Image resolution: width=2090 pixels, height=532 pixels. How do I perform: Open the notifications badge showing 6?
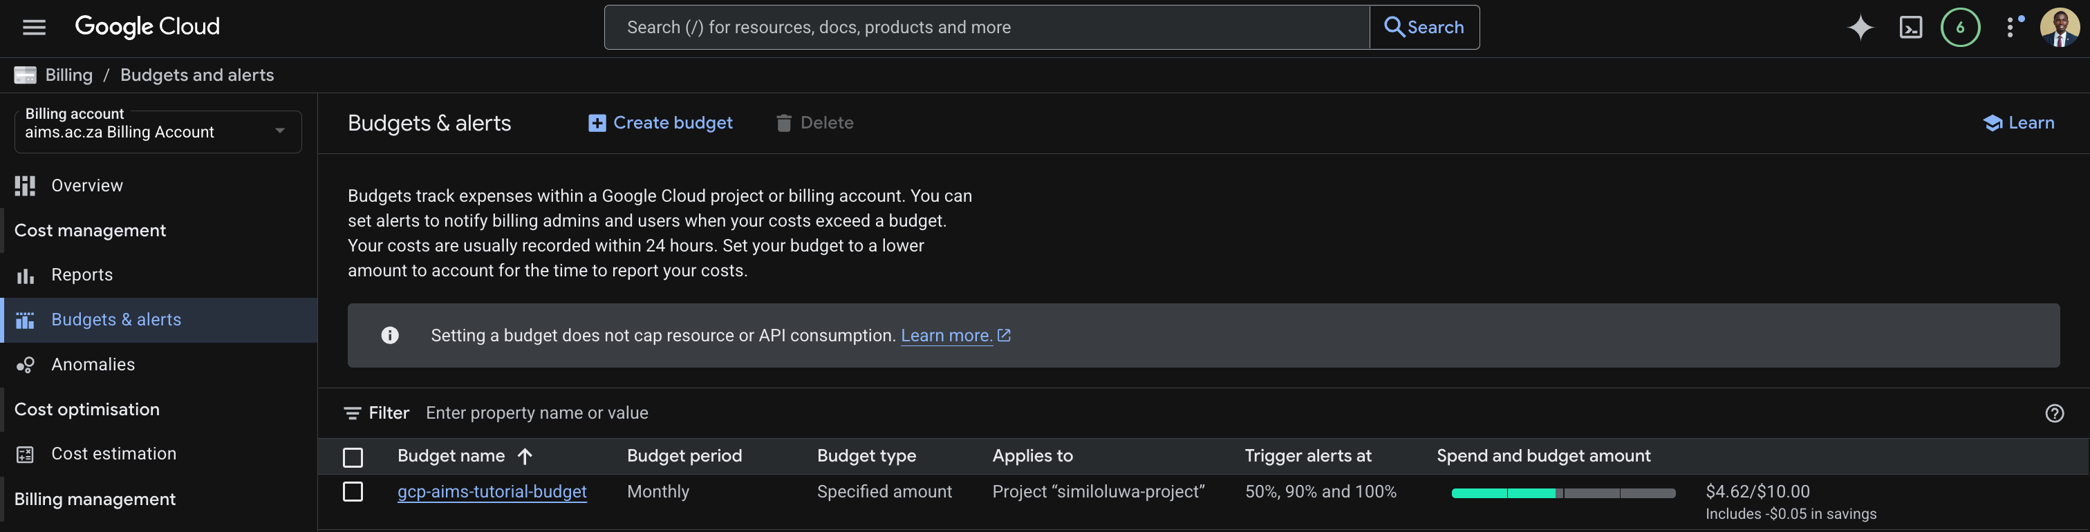[1960, 28]
